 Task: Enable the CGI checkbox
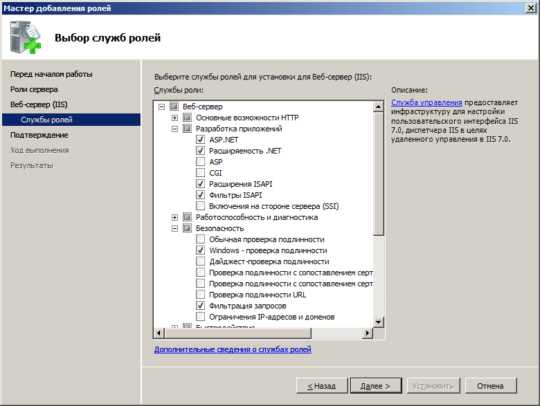coord(201,173)
